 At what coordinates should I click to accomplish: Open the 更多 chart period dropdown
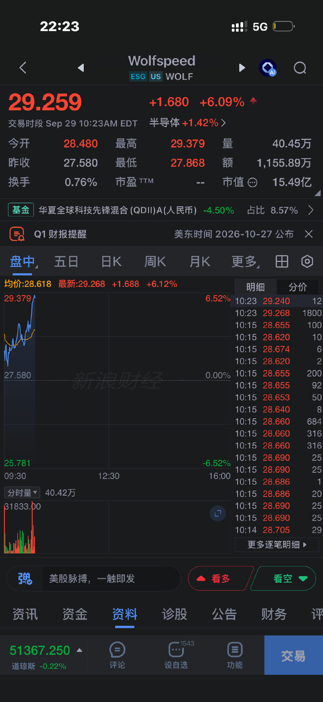click(x=245, y=262)
